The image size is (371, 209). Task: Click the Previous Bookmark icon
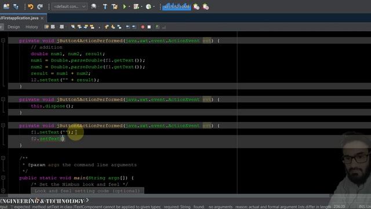[107, 27]
